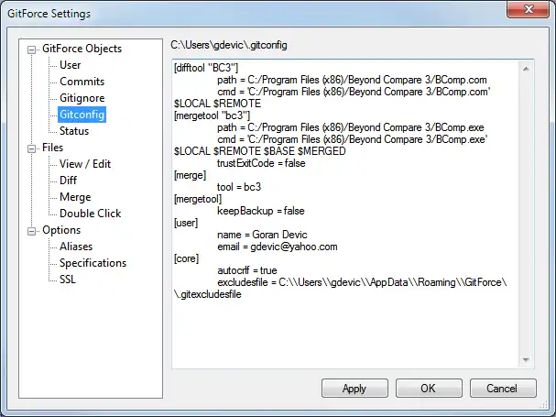
Task: Click the '[mergetool "bc3"]' section line
Action: (212, 115)
